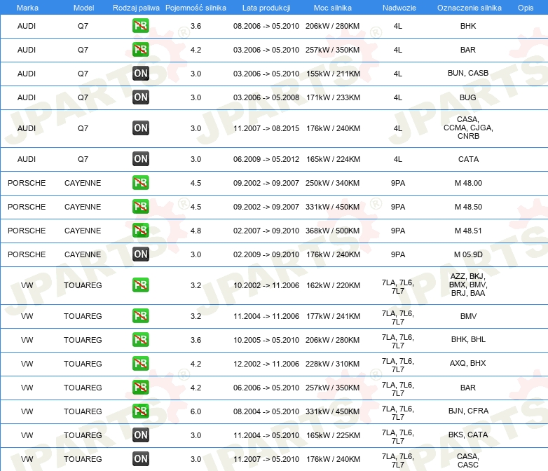Click production dates 10.2002 -> 11.2006
The width and height of the screenshot is (548, 471).
266,285
